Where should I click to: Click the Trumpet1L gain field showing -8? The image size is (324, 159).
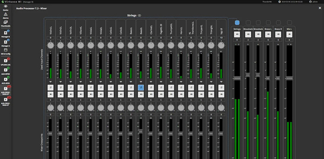pyautogui.click(x=171, y=38)
